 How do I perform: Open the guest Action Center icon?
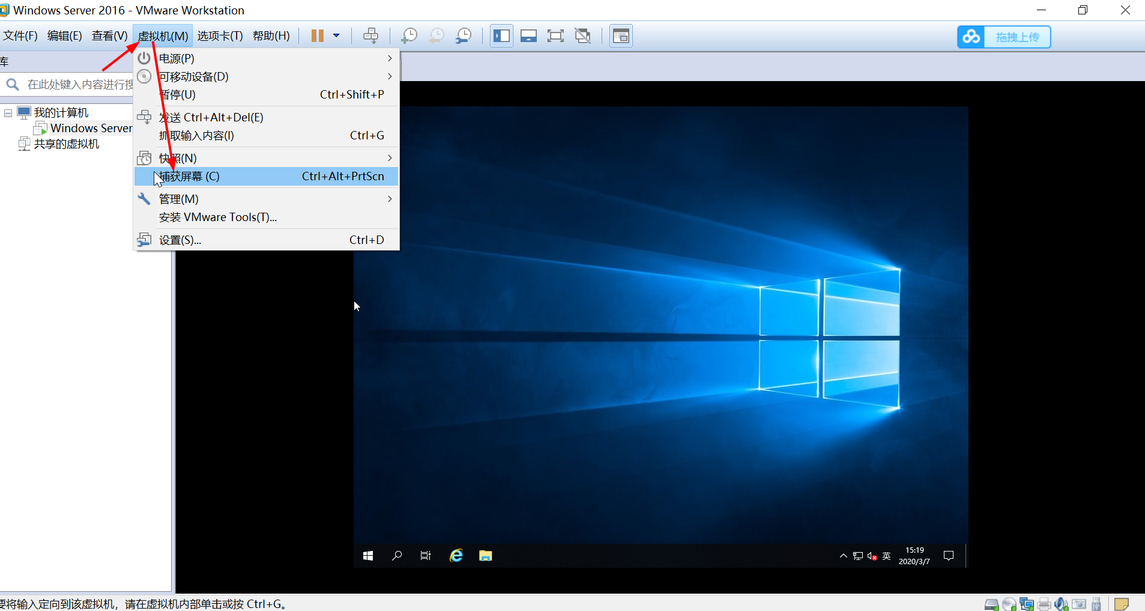pos(949,556)
